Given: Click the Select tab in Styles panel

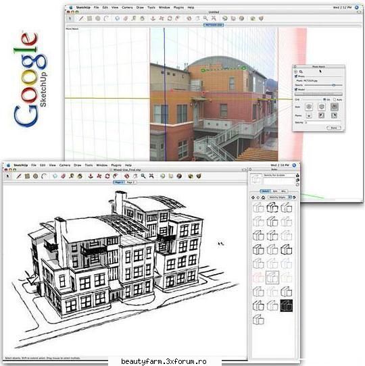Looking at the screenshot, I should [266, 191].
